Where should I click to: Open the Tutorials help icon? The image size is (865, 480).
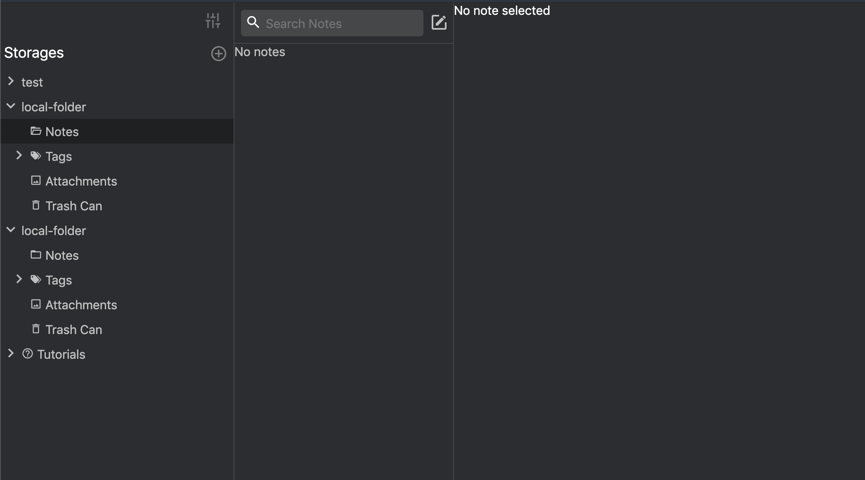[x=27, y=354]
